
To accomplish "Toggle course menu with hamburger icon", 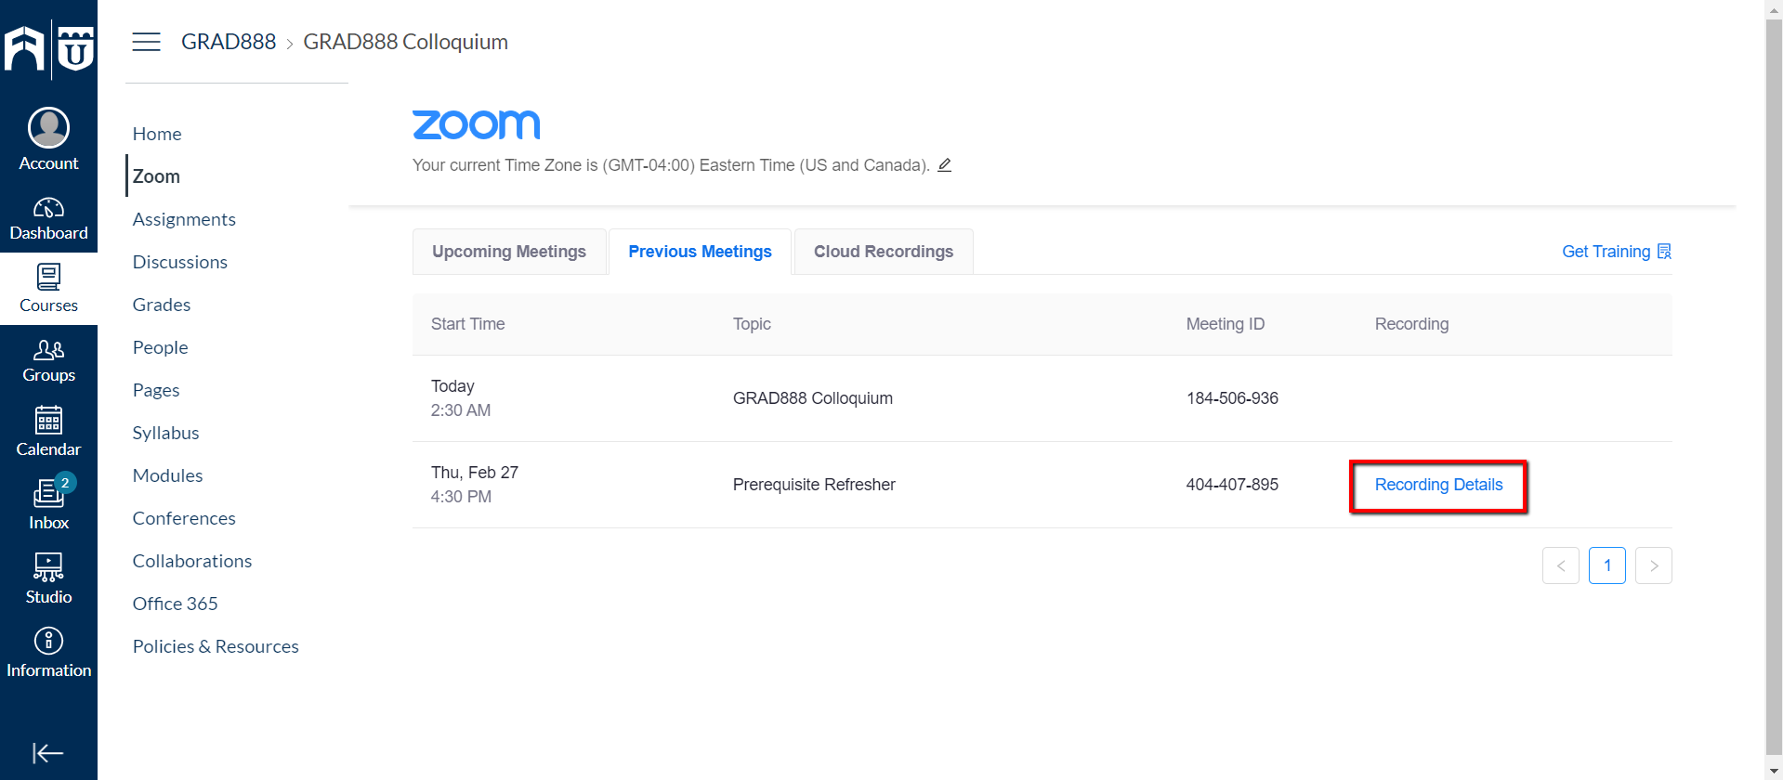I will (146, 42).
